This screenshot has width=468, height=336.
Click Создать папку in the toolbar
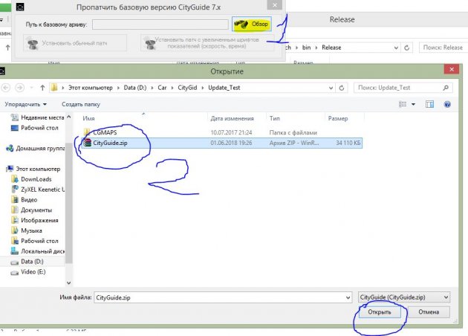(x=81, y=105)
